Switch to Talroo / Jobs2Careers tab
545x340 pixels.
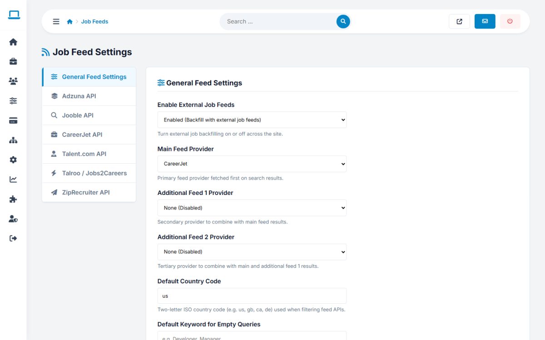[x=89, y=173]
